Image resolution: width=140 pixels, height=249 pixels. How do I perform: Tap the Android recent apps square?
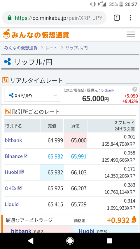pos(109,241)
